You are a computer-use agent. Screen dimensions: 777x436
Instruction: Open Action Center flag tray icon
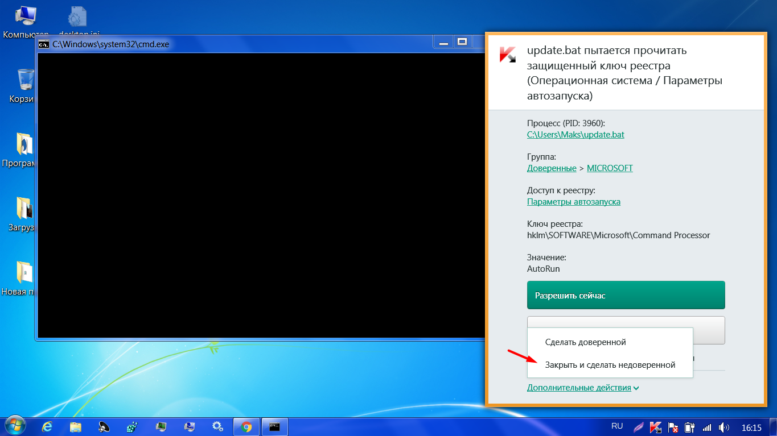[673, 427]
